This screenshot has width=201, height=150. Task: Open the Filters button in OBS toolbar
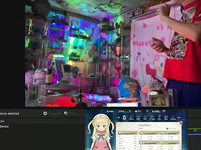[x=70, y=113]
